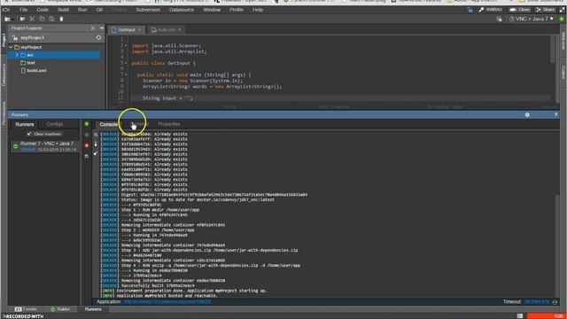Collapse the imports fold at line 2

[126, 45]
